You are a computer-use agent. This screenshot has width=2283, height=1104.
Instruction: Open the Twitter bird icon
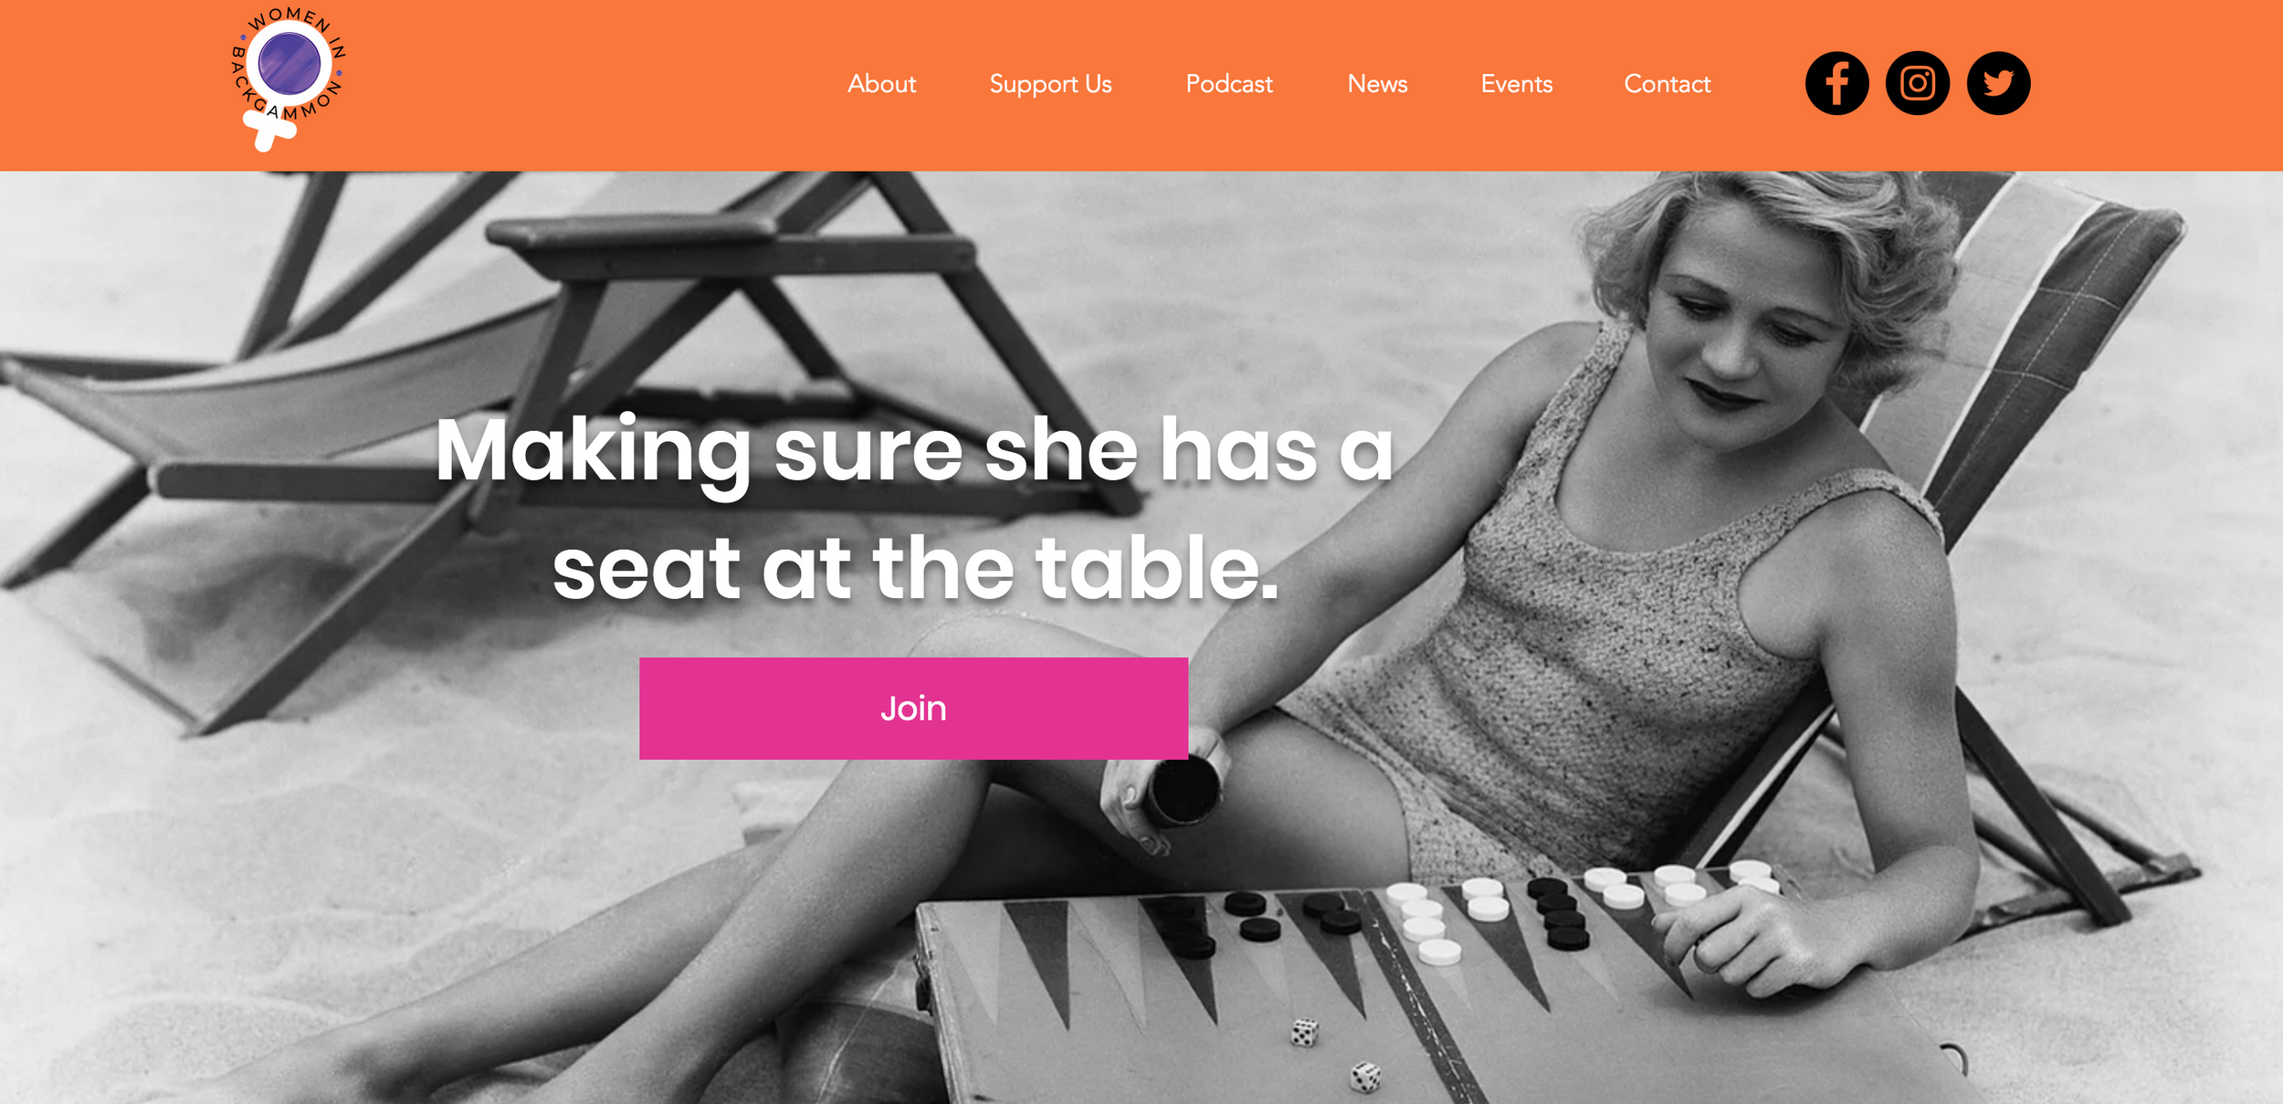(1998, 83)
